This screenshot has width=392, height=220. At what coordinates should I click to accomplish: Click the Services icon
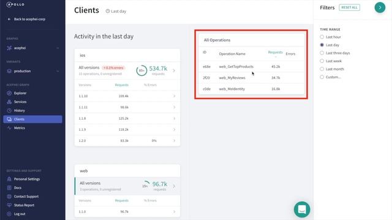pos(9,102)
